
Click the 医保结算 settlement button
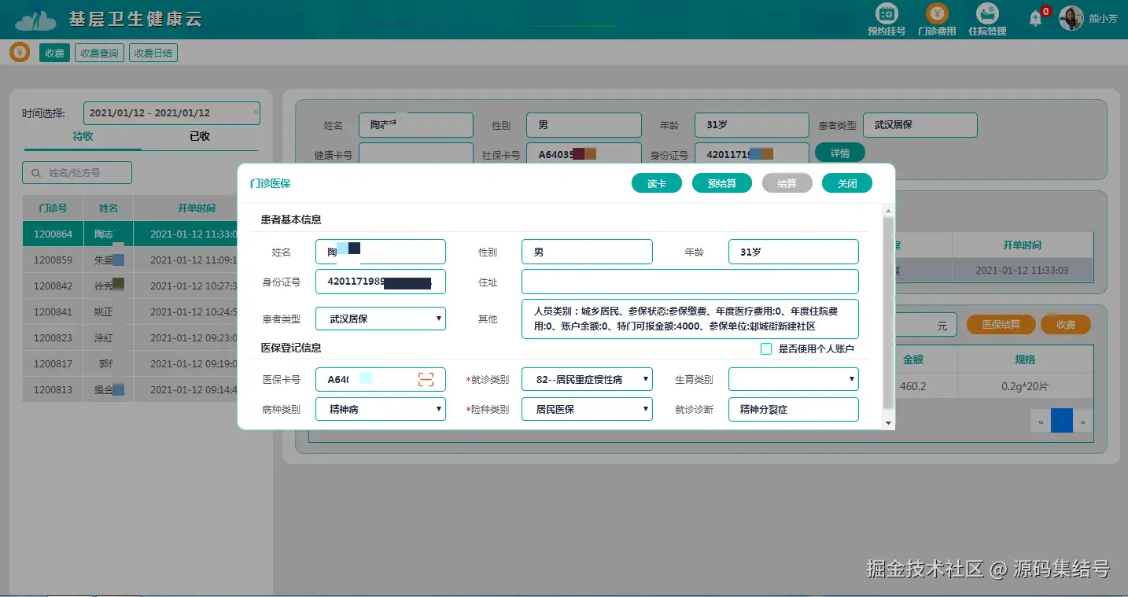point(1000,322)
